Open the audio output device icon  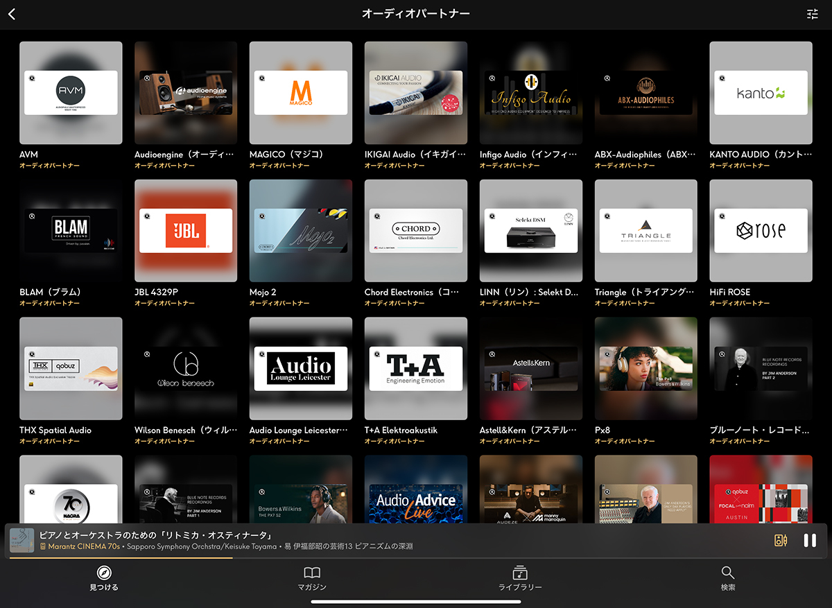[781, 541]
